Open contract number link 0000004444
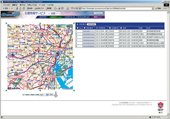170x119 pixels. [89, 40]
